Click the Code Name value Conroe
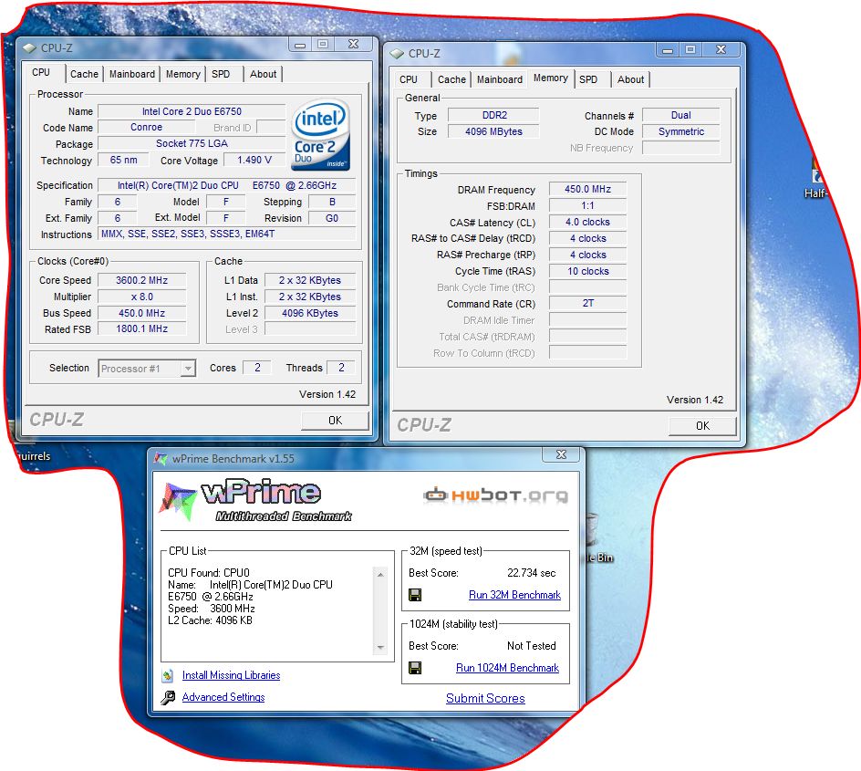The image size is (861, 771). point(146,127)
